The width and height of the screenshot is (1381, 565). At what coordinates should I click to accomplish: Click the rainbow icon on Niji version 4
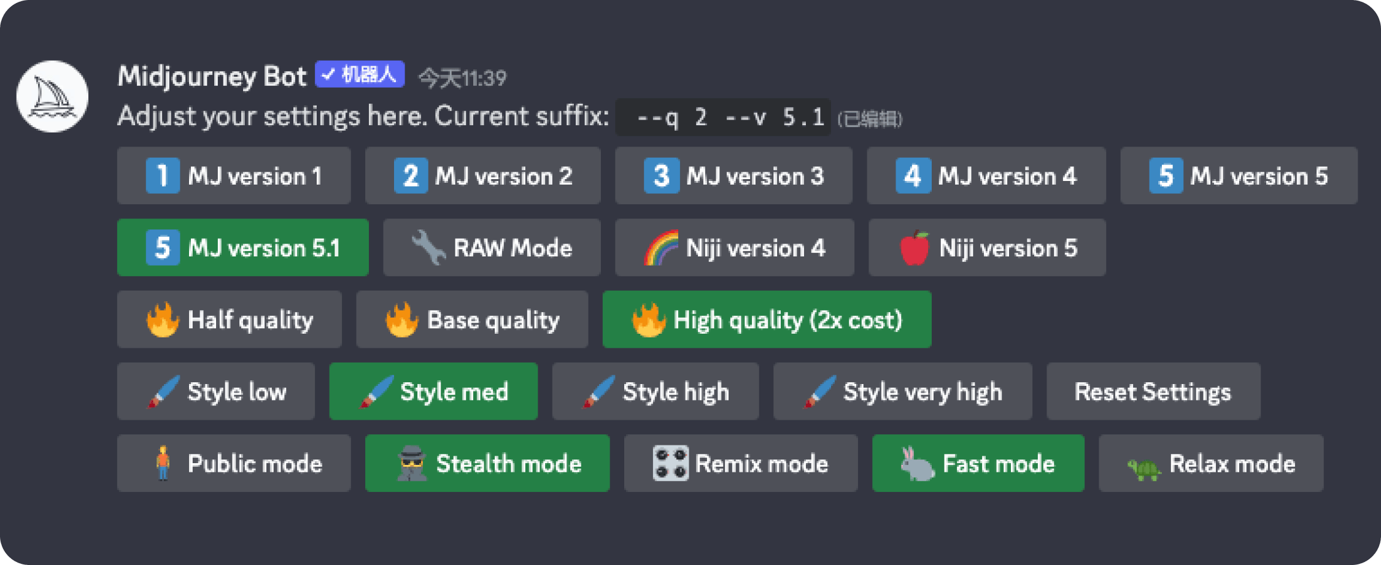pos(661,248)
